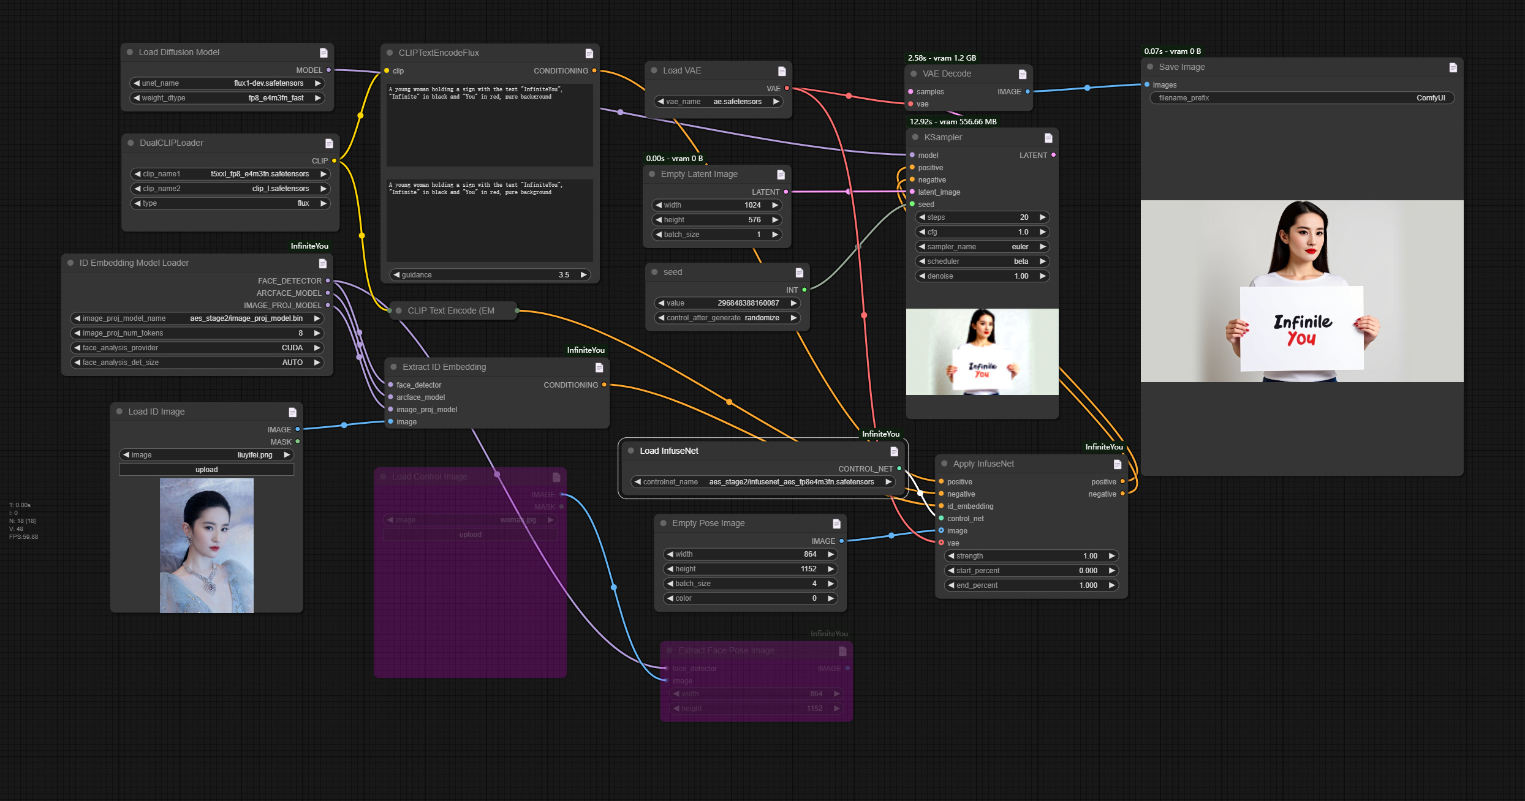This screenshot has width=1525, height=801.
Task: Open the scheduler beta selector
Action: coord(982,261)
